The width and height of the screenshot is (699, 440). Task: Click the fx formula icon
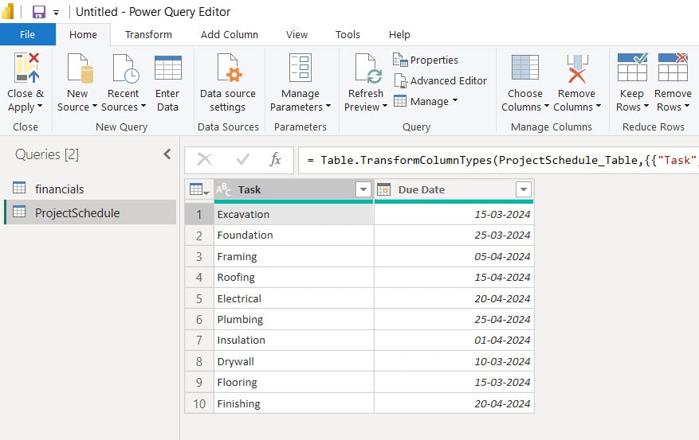(275, 159)
